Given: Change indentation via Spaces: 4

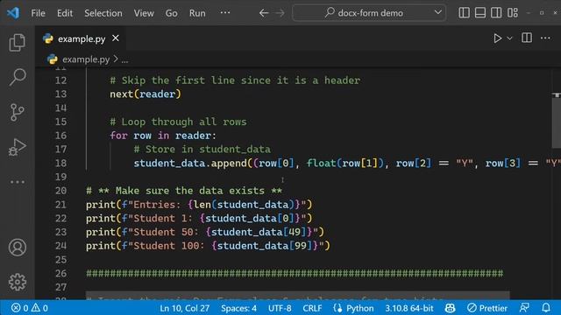Looking at the screenshot, I should [x=238, y=308].
